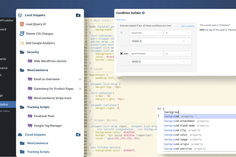Remove the Checkout tag from the condition
The width and height of the screenshot is (236, 157).
point(141,41)
